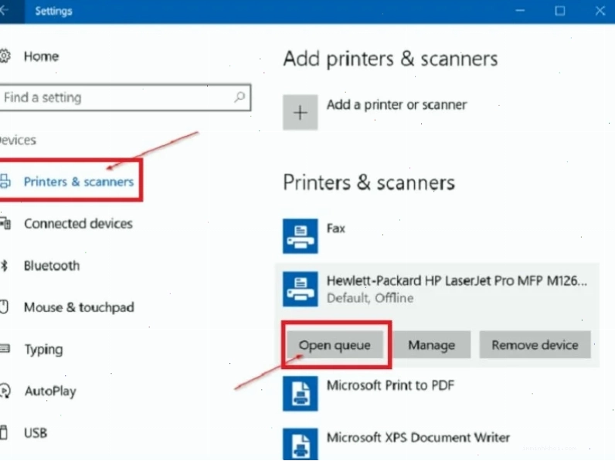Click the Bluetooth symbol in the sidebar
The image size is (615, 461).
point(5,266)
